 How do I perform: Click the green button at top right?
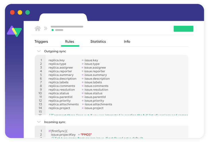tap(183, 29)
